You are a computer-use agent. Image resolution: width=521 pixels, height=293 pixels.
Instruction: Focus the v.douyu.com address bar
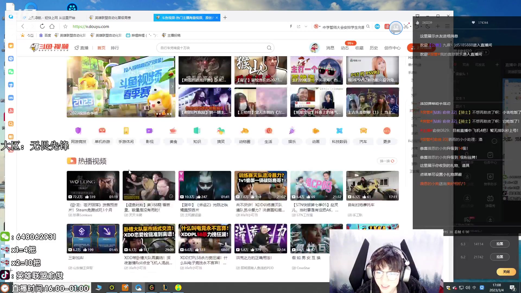point(179,26)
